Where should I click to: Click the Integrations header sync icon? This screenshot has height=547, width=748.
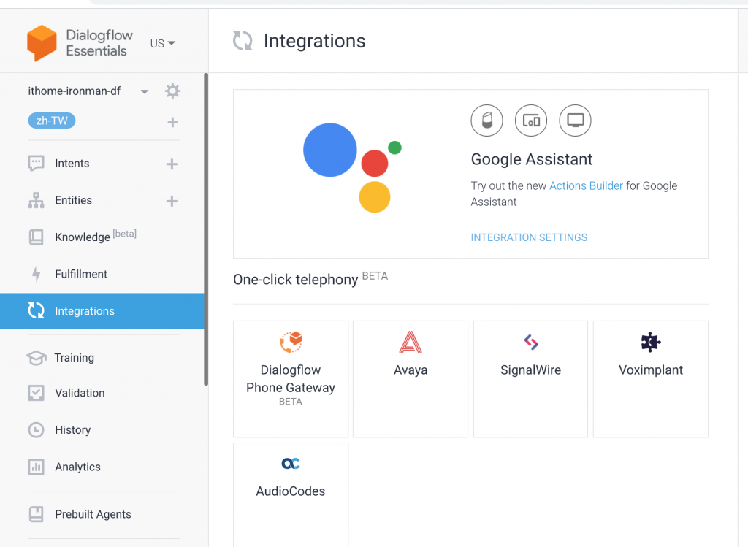click(x=243, y=41)
